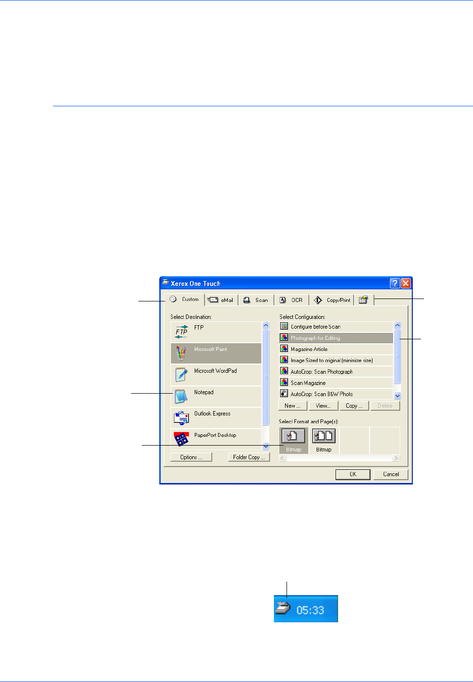Click the AutoCrop: Scan Photograph icon
Viewport: 473px width, 682px height.
284,371
